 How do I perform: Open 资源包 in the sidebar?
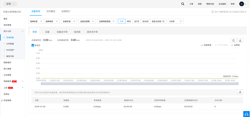click(x=12, y=94)
